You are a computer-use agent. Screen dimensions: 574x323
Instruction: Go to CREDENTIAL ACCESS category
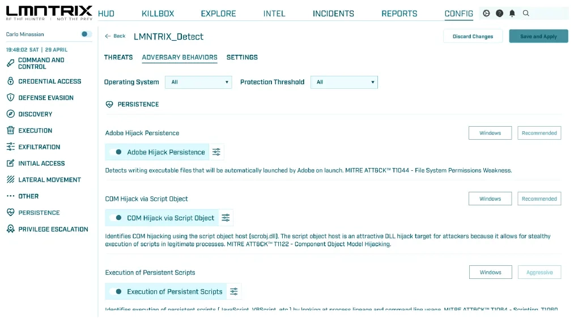click(50, 81)
